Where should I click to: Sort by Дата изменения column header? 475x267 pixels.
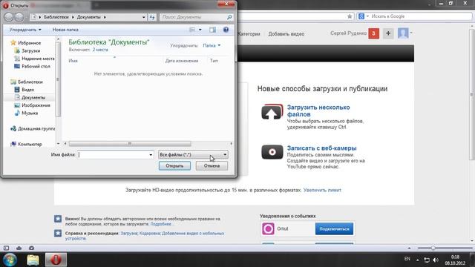click(182, 61)
